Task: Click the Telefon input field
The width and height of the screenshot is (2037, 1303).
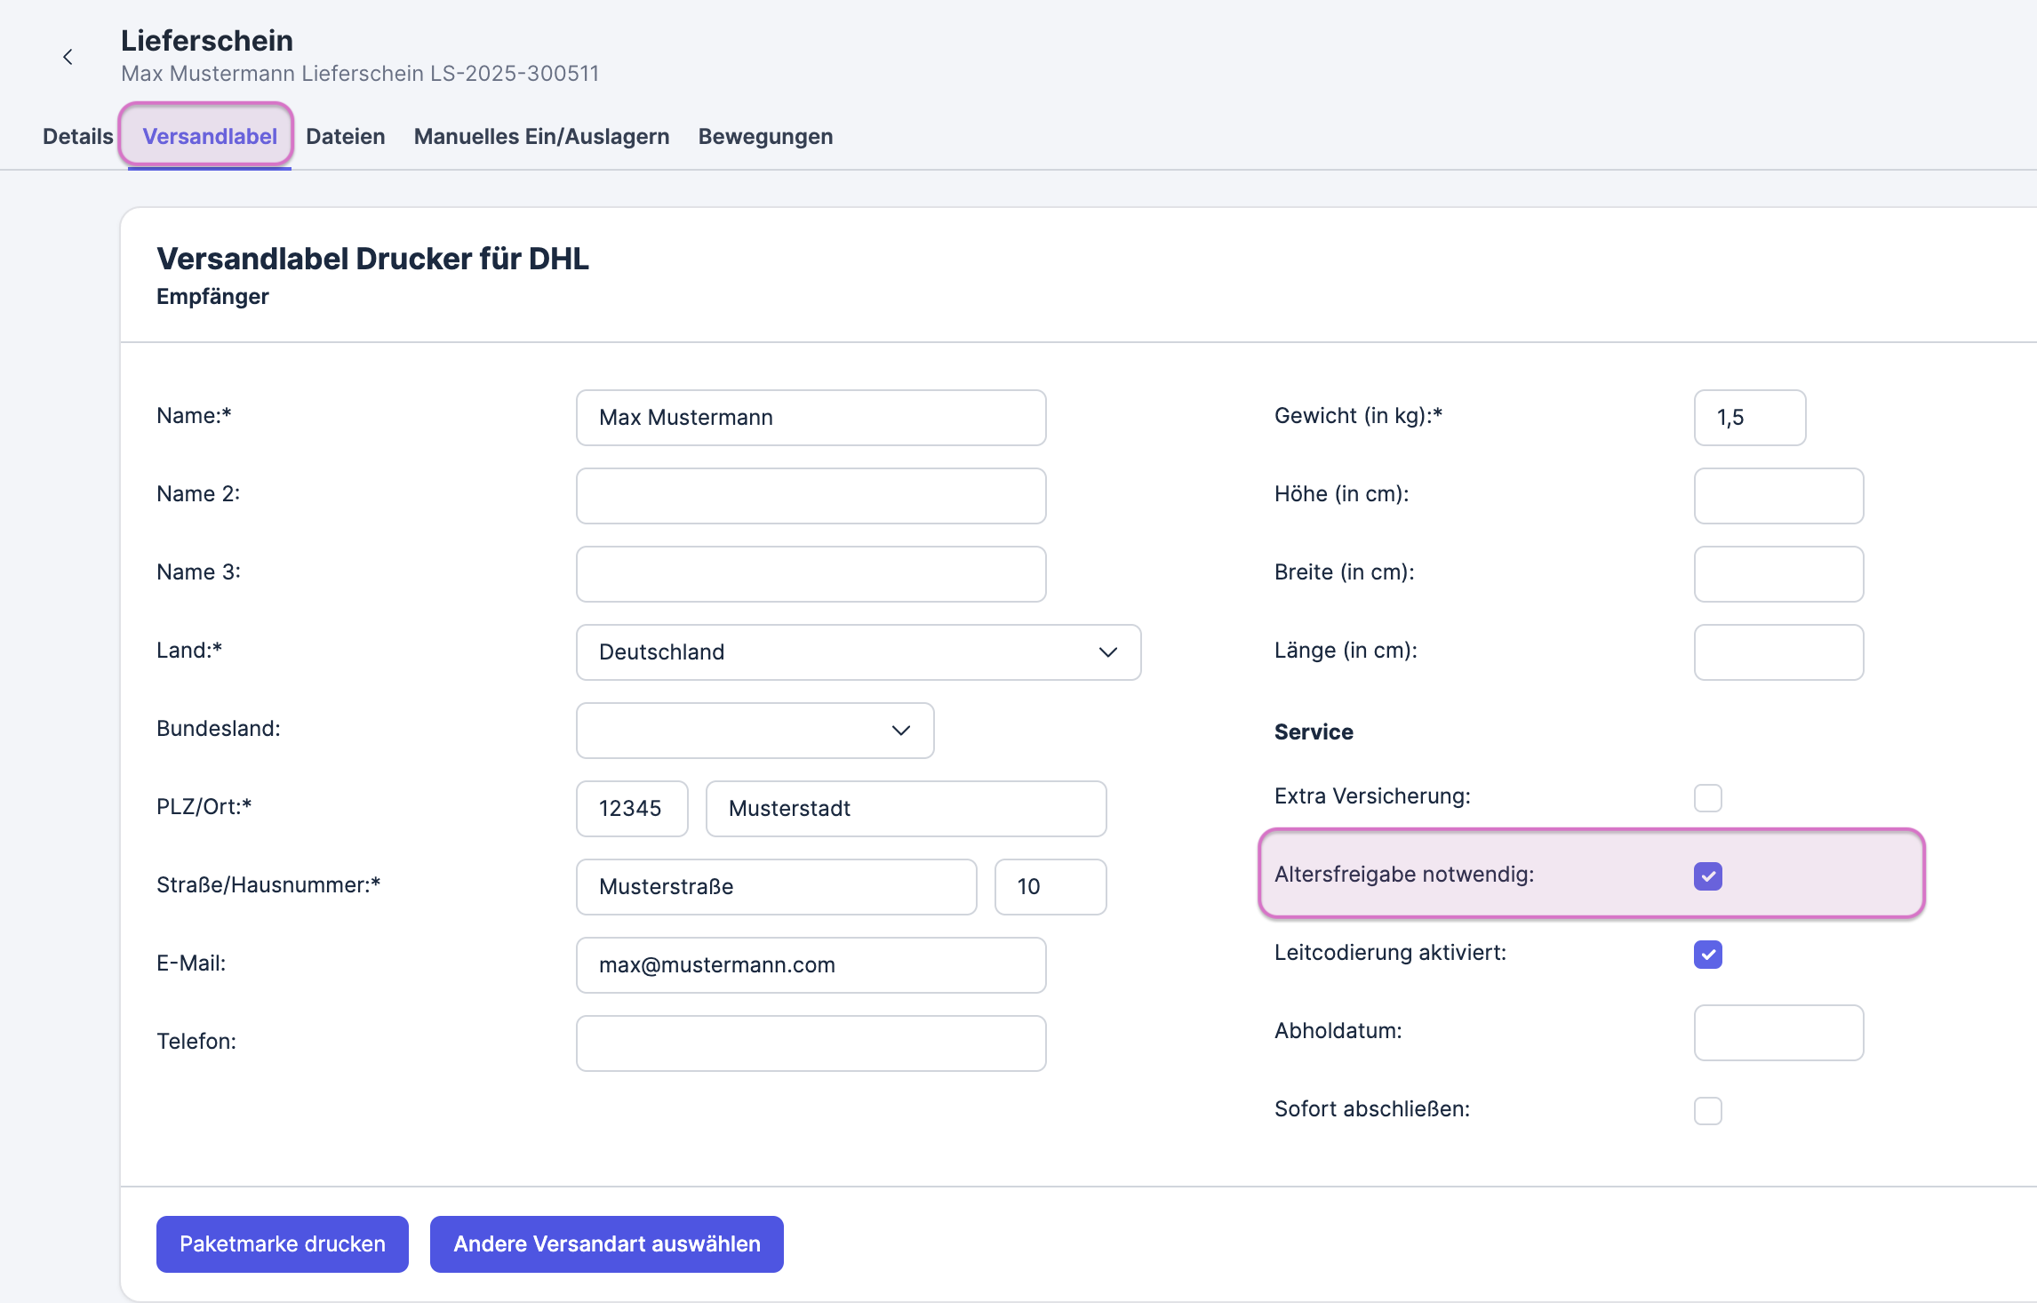Action: pyautogui.click(x=811, y=1043)
